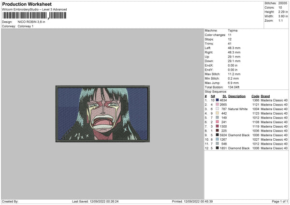The height and width of the screenshot is (205, 290).
Task: Select the gray swatch in stop 5
Action: pyautogui.click(x=217, y=117)
